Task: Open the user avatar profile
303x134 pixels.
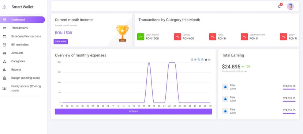Action: click(290, 6)
